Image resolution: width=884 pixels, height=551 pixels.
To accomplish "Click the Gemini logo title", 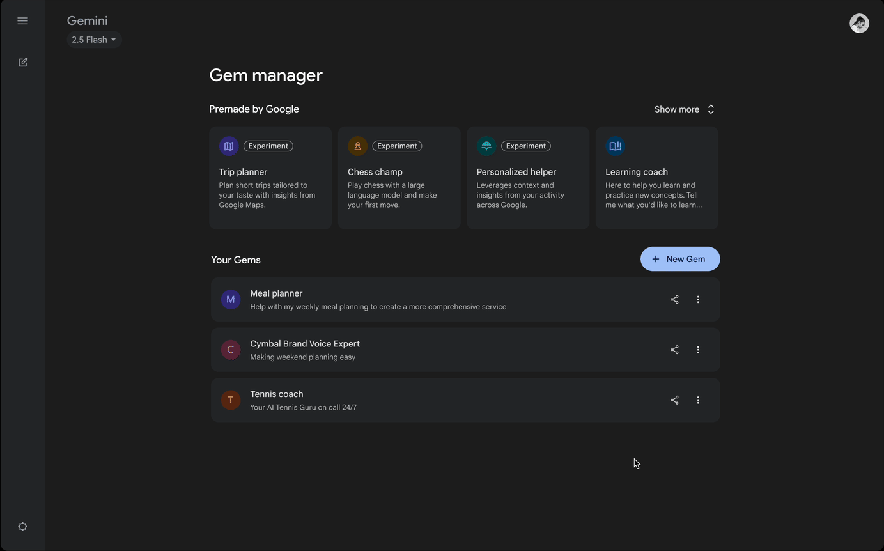I will pyautogui.click(x=88, y=20).
